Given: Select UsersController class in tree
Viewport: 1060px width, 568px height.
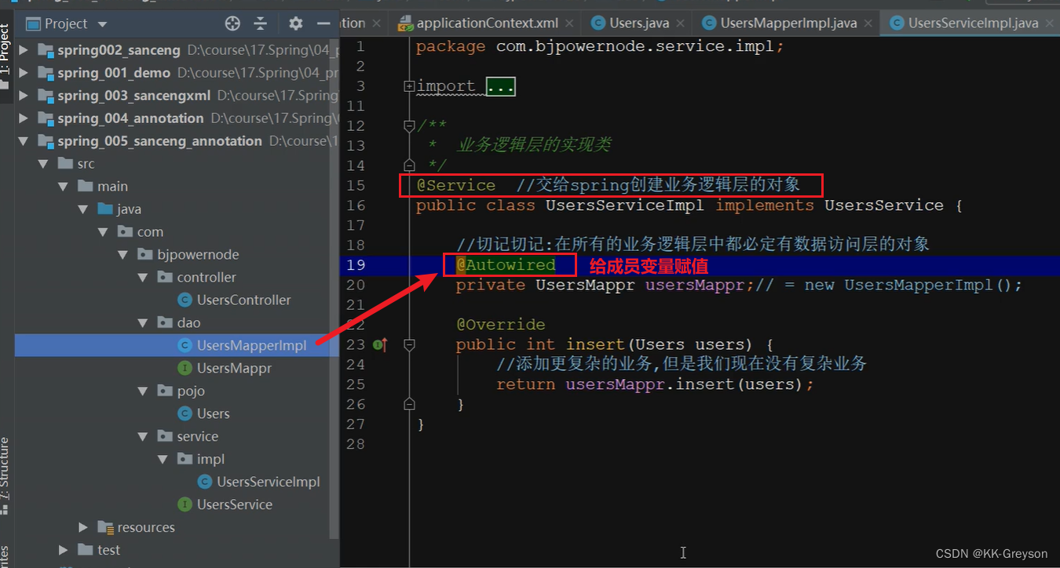Looking at the screenshot, I should [243, 300].
